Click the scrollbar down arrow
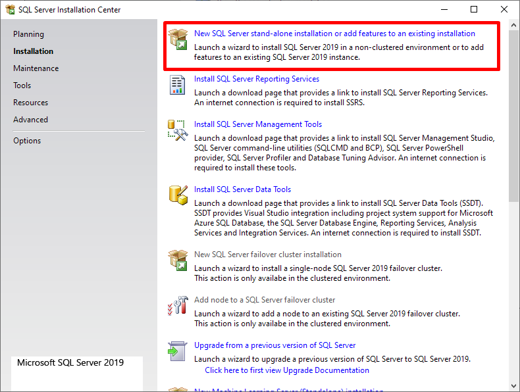The image size is (520, 392). (x=514, y=386)
